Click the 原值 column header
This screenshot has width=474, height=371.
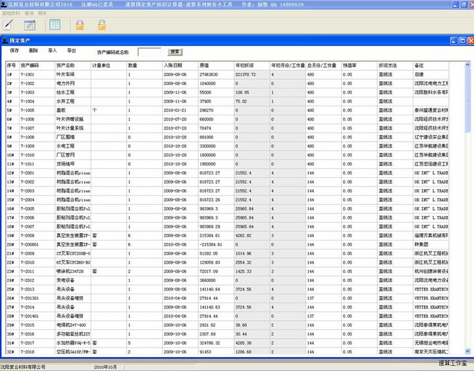tap(216, 65)
